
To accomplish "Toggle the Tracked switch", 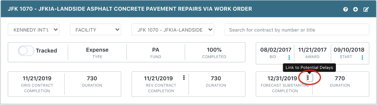I will coord(26,51).
